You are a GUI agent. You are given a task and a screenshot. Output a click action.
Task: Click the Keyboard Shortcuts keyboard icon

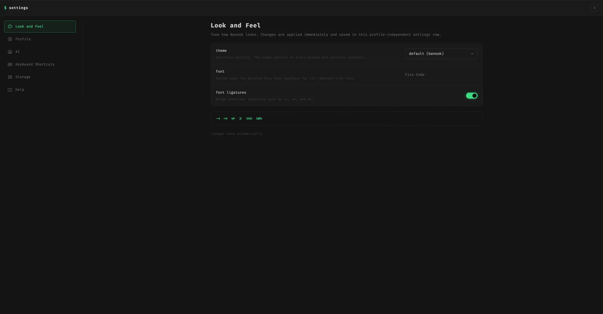(x=10, y=64)
